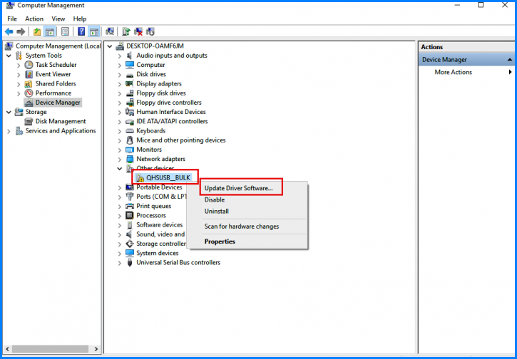Click the Disable toolbar icon with down arrow

(x=150, y=31)
